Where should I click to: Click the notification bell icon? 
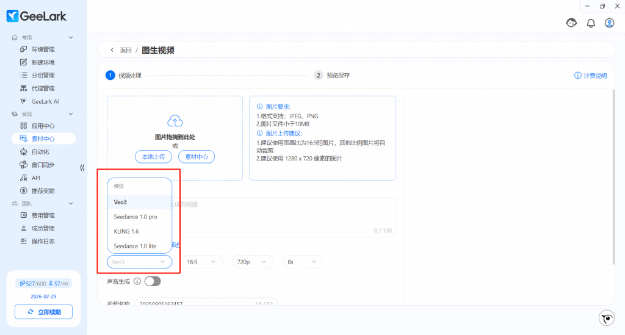[x=591, y=23]
